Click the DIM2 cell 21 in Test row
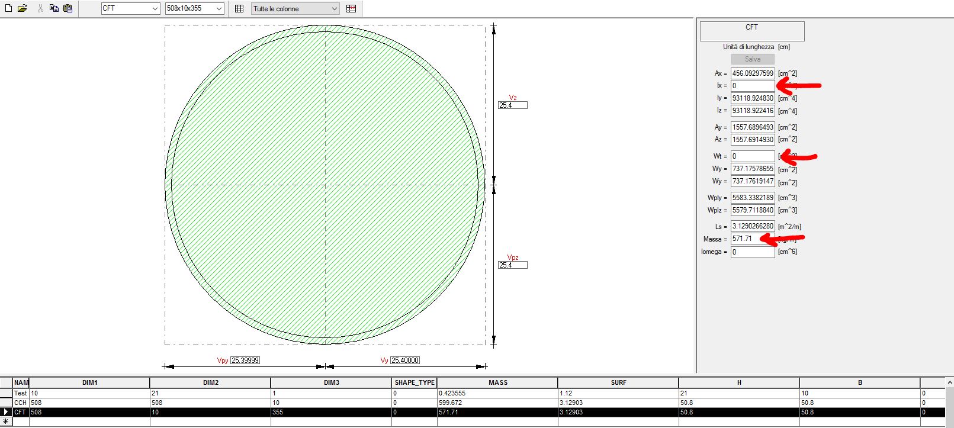This screenshot has width=954, height=428. coord(210,393)
